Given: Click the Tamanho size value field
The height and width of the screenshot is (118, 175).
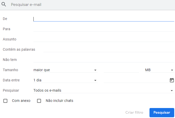Looking at the screenshot, I should coord(121,70).
